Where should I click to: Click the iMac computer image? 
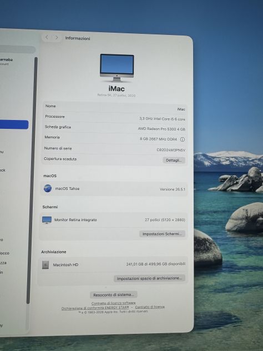(x=117, y=68)
